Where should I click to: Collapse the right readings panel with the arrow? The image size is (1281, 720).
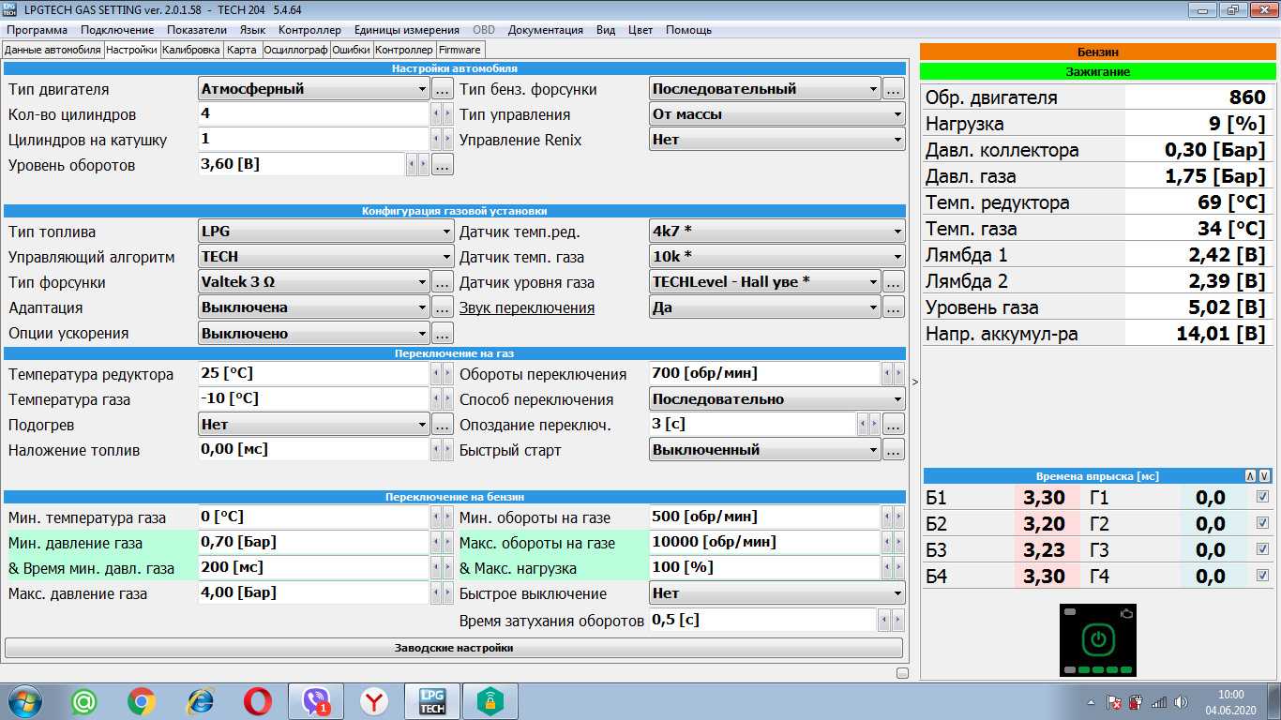(x=914, y=382)
